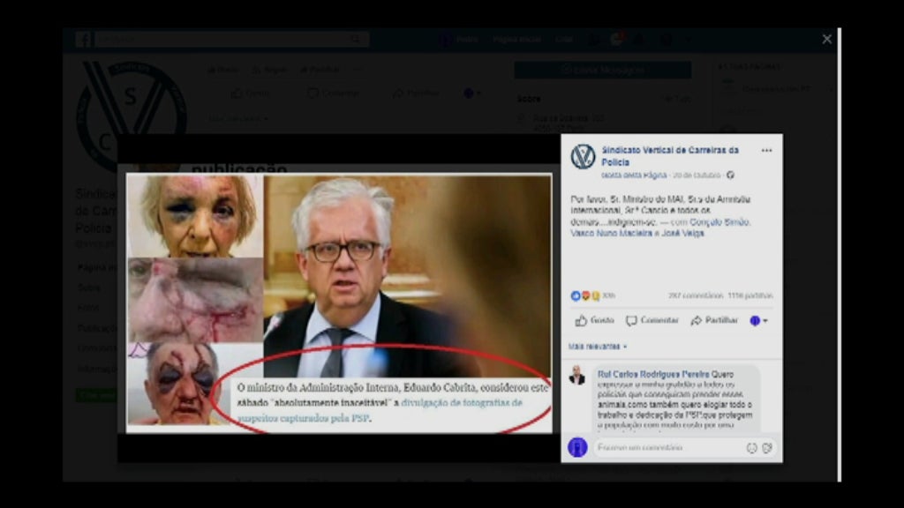The width and height of the screenshot is (904, 508).
Task: View the 297 comentários count
Action: tap(694, 296)
